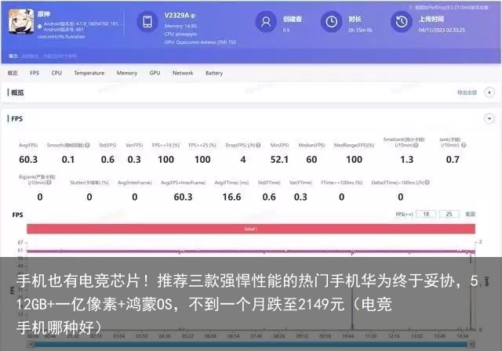Image resolution: width=502 pixels, height=351 pixels.
Task: Click the Avg(FPS+InterFrame) value 60.3
Action: pyautogui.click(x=183, y=197)
